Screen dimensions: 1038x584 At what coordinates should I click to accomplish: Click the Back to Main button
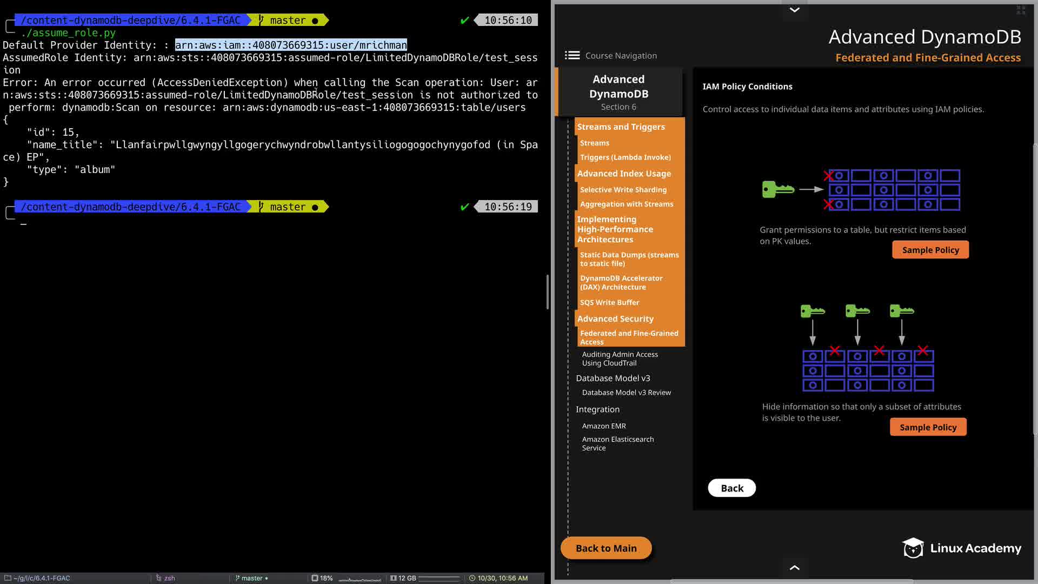click(606, 548)
